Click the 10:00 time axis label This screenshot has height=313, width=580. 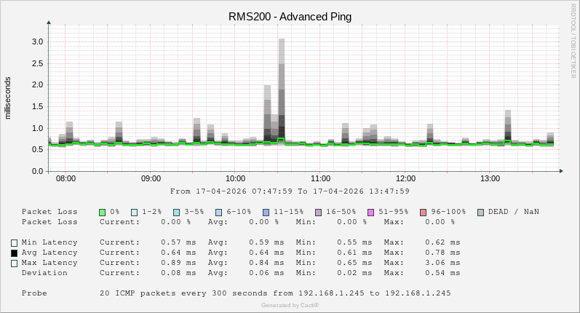tap(235, 178)
